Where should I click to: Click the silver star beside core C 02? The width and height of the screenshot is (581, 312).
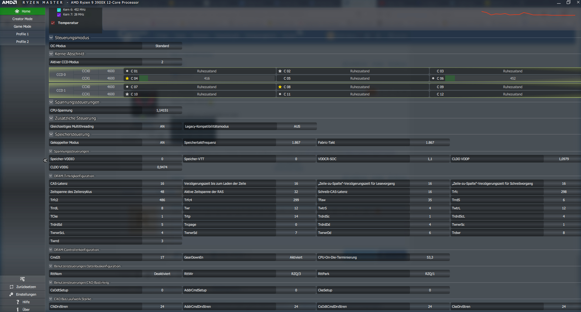click(280, 71)
